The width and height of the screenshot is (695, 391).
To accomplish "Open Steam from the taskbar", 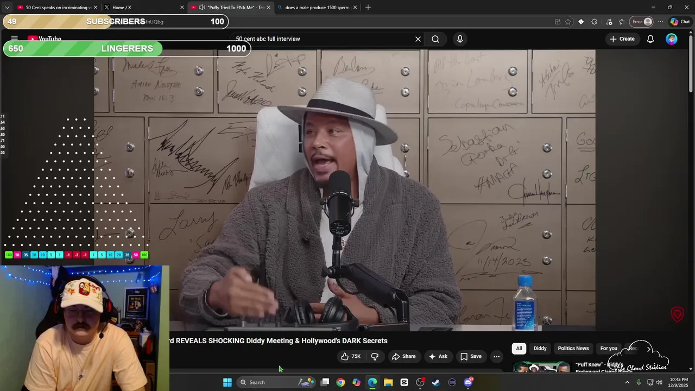I will click(x=436, y=382).
